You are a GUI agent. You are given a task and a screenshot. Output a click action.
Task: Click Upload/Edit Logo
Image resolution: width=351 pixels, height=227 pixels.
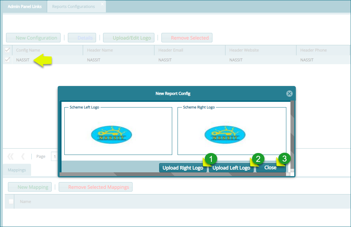coord(128,38)
